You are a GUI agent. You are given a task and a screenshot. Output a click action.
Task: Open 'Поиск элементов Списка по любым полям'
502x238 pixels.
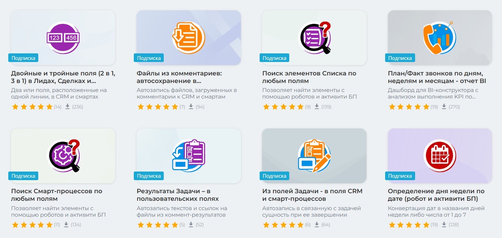[309, 77]
